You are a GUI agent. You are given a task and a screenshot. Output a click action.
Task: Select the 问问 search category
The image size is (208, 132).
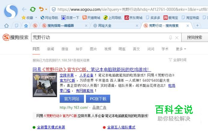(151, 49)
